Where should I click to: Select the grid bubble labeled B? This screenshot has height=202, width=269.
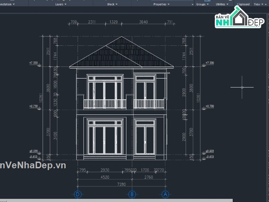(x=132, y=194)
